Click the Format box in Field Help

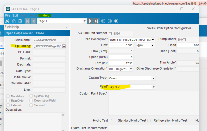(49, 59)
